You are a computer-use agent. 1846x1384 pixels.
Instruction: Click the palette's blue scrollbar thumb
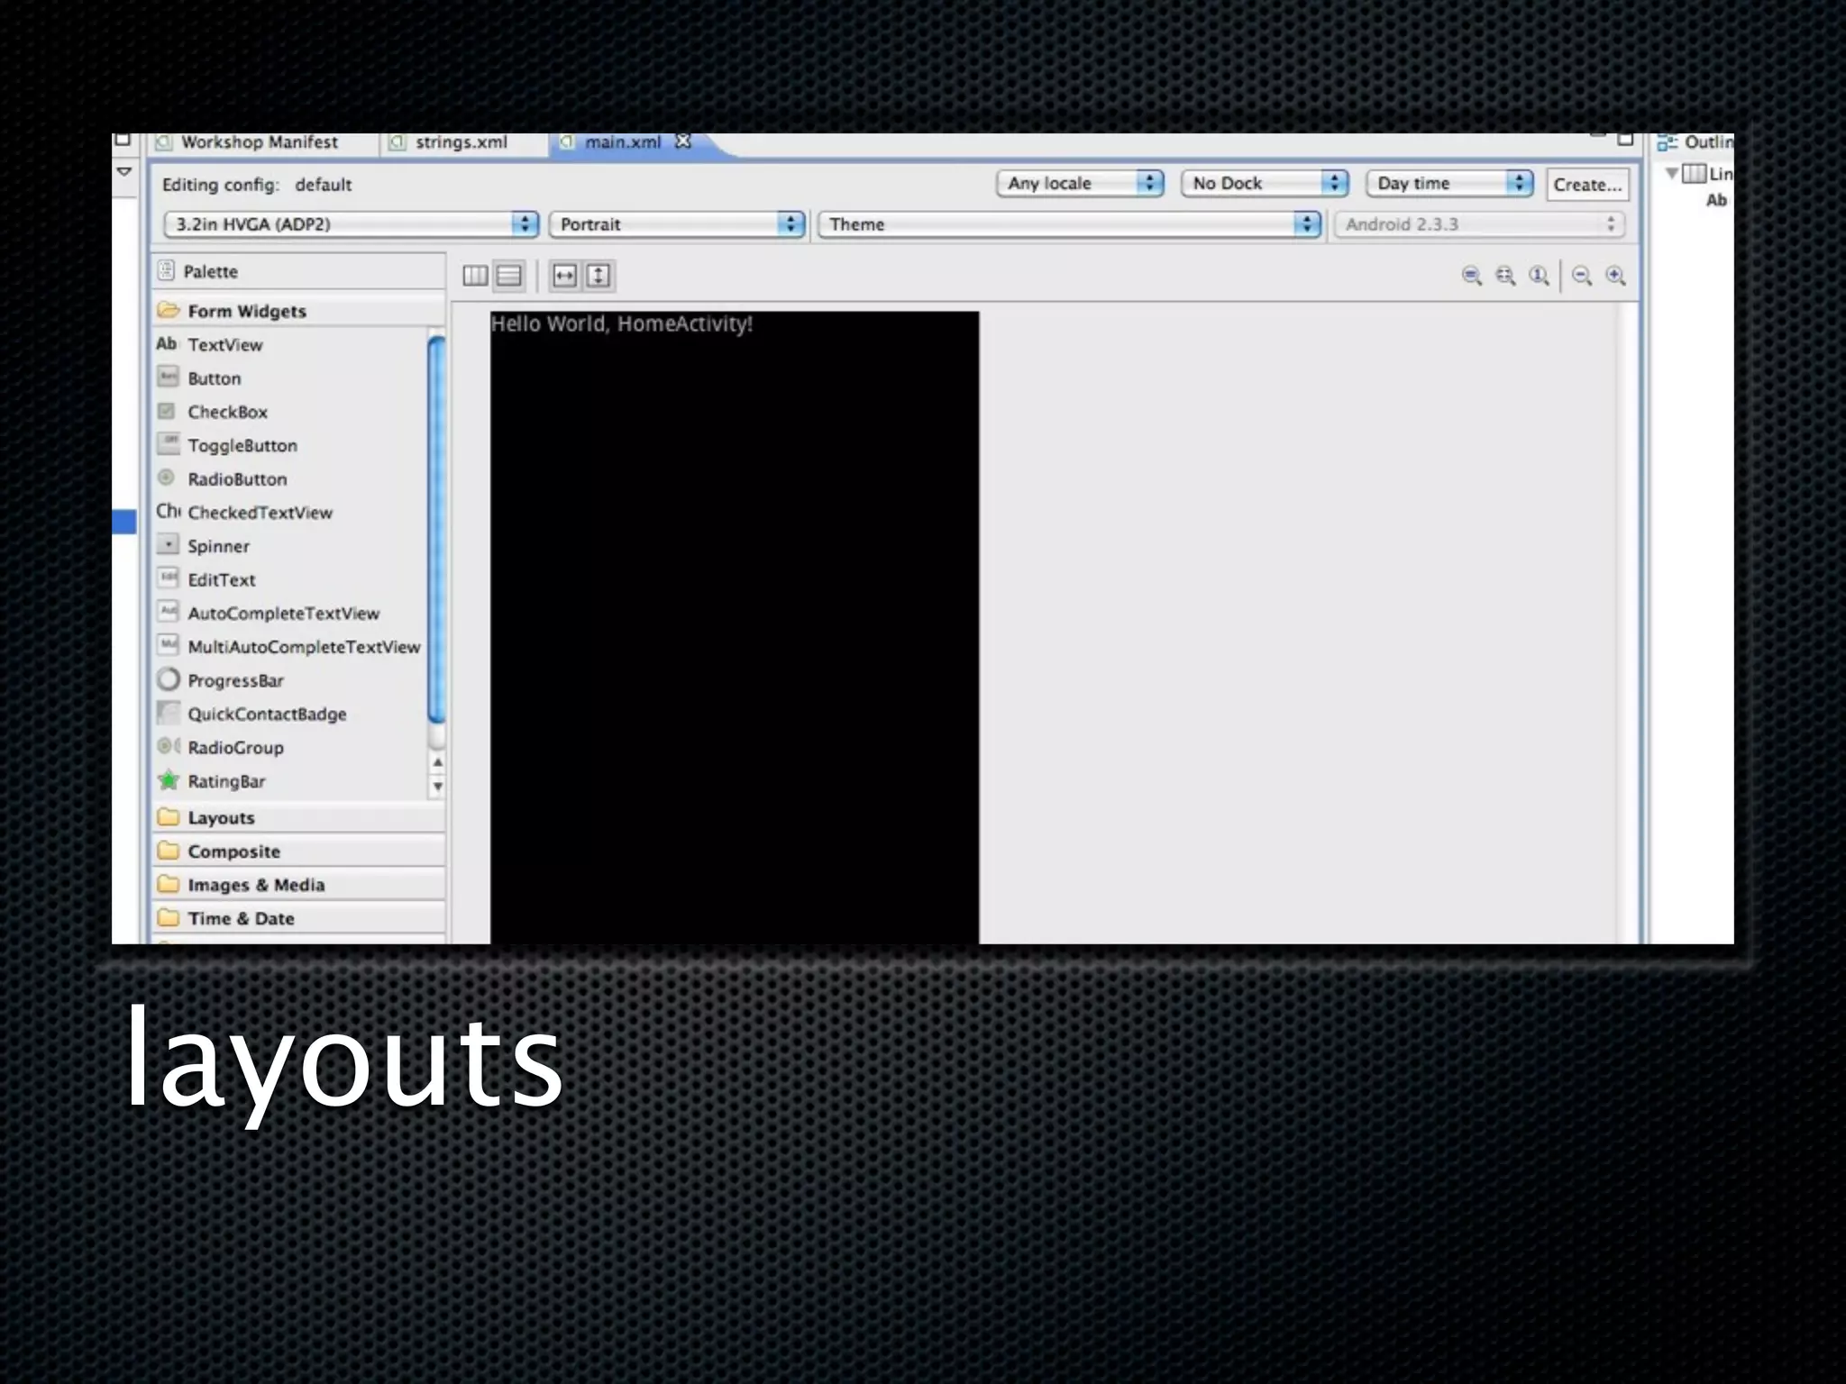[437, 527]
